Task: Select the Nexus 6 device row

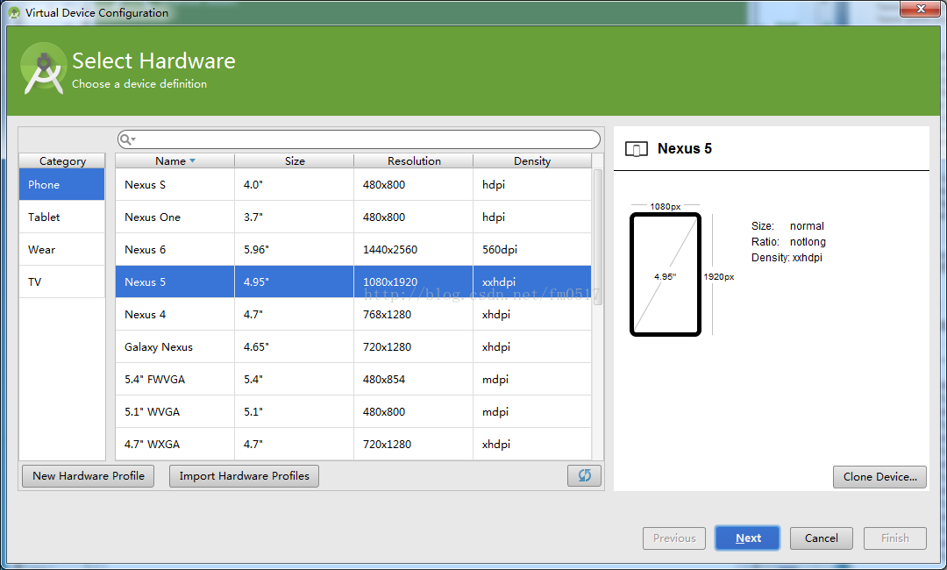Action: coord(353,249)
